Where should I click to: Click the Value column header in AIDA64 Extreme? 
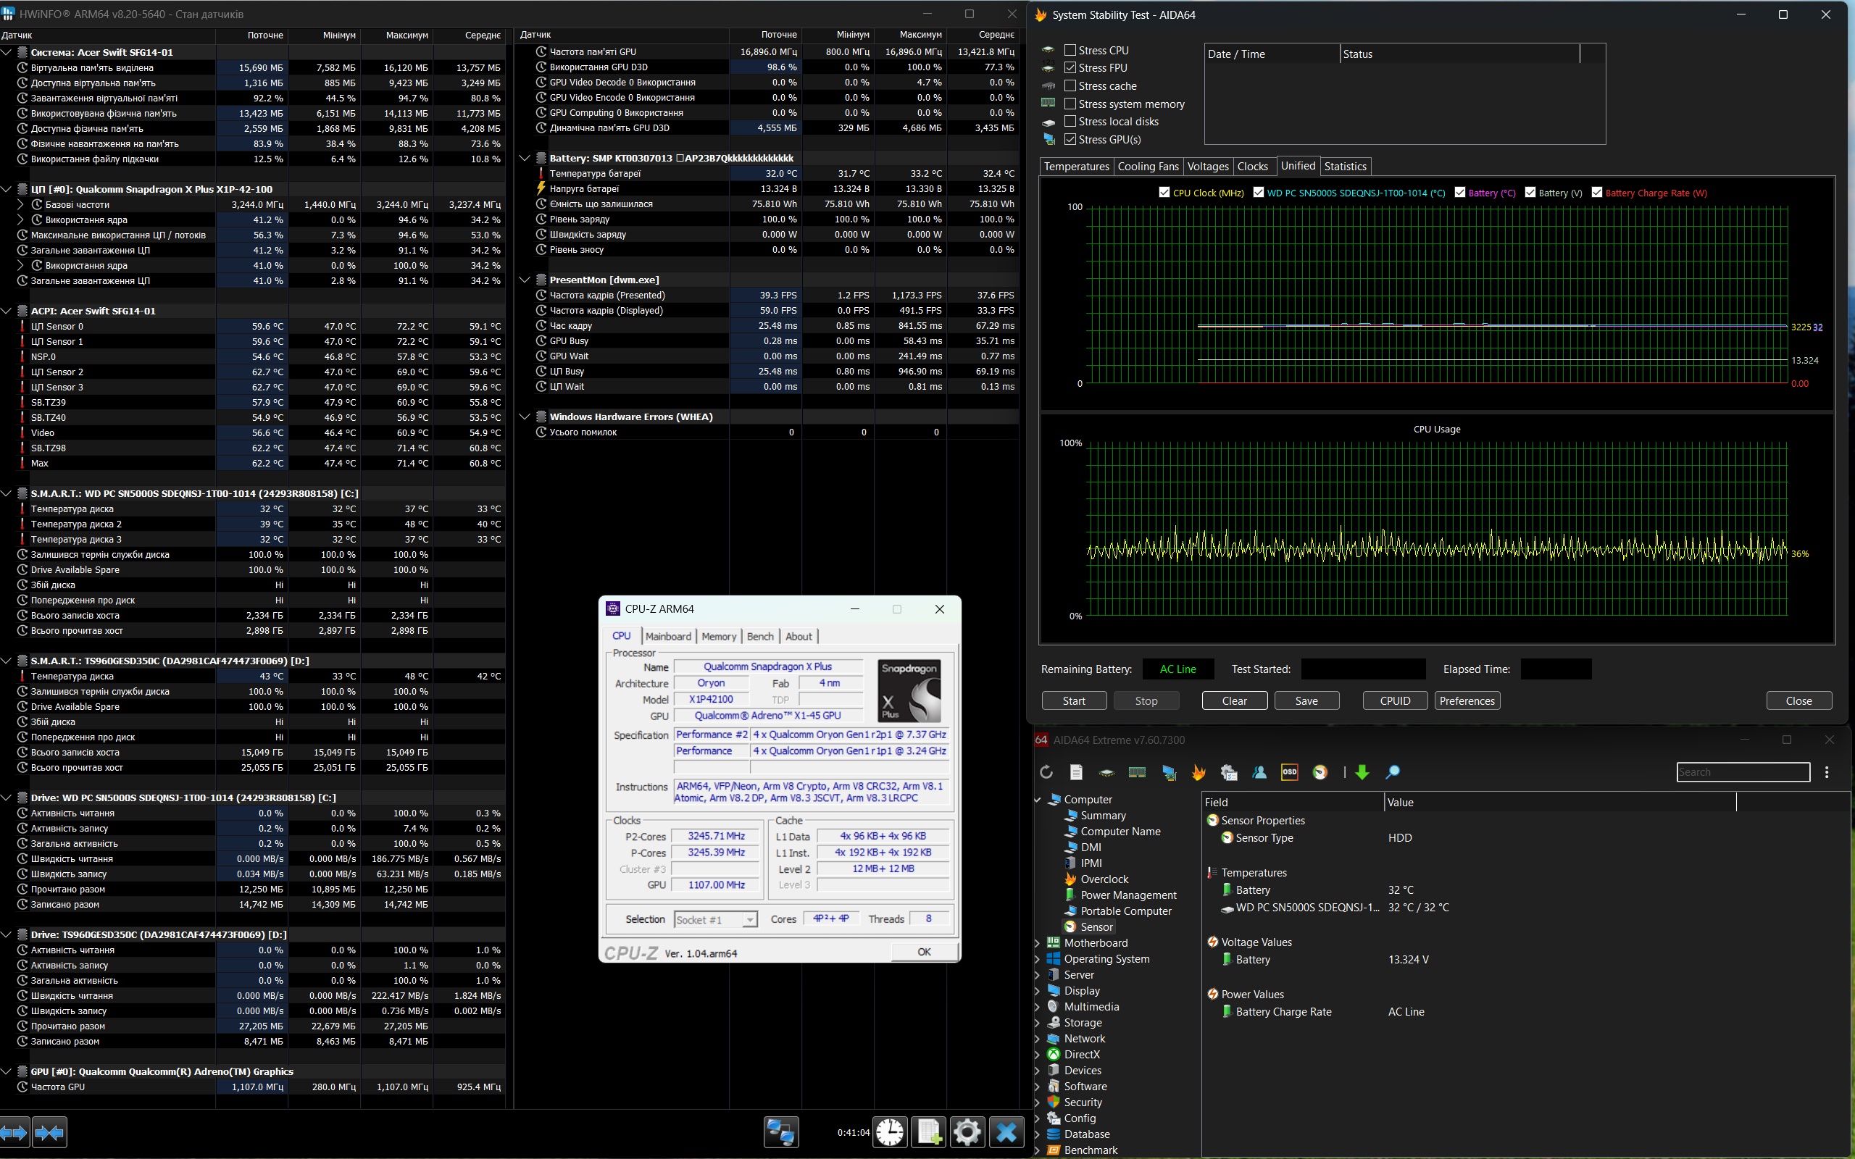point(1559,802)
